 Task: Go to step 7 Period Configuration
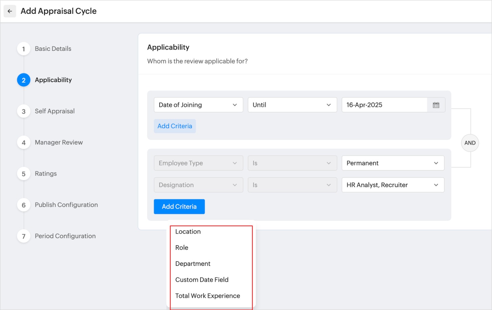coord(65,236)
